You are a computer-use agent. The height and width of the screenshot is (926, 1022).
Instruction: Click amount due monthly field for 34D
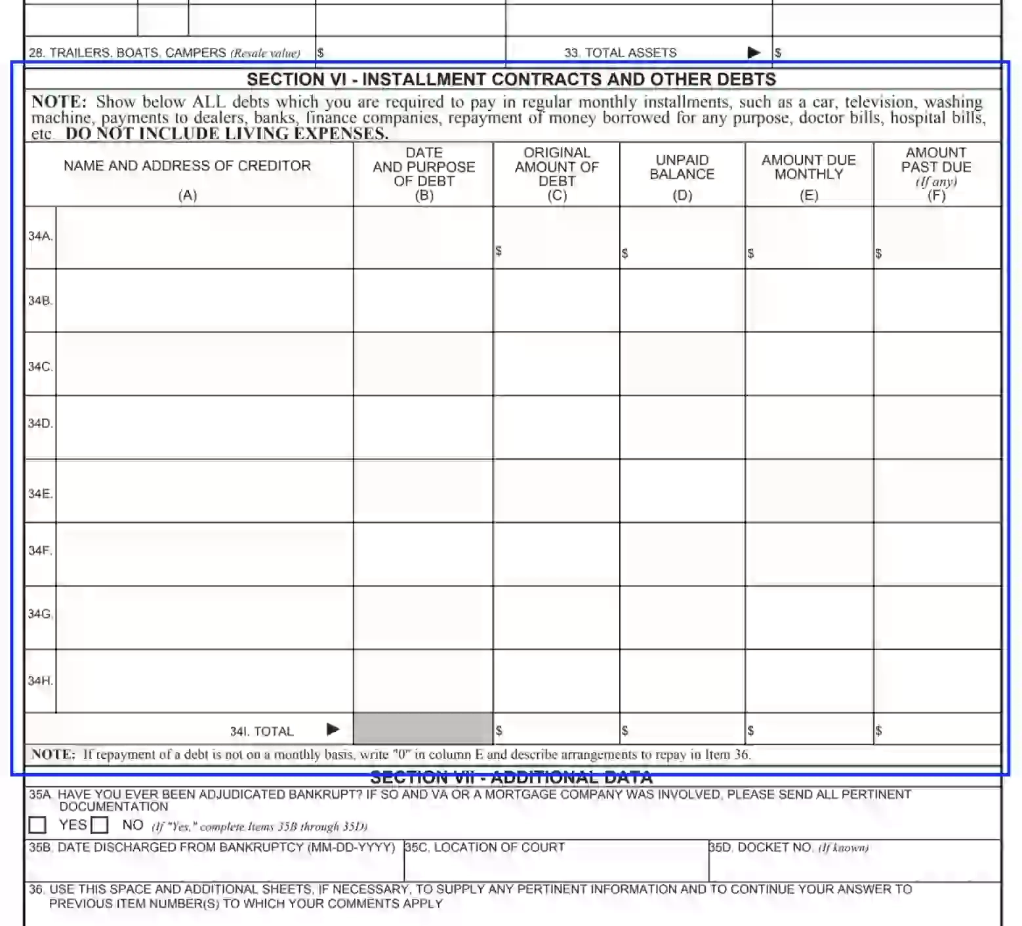pyautogui.click(x=809, y=427)
